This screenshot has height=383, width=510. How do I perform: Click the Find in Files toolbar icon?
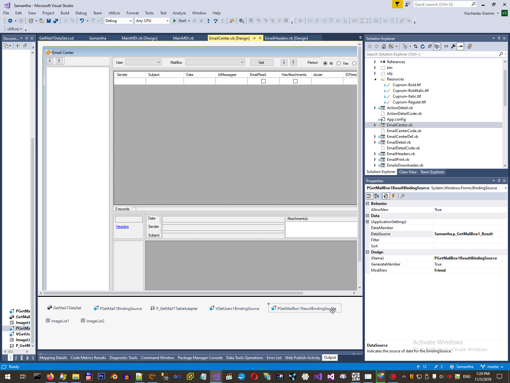(242, 21)
